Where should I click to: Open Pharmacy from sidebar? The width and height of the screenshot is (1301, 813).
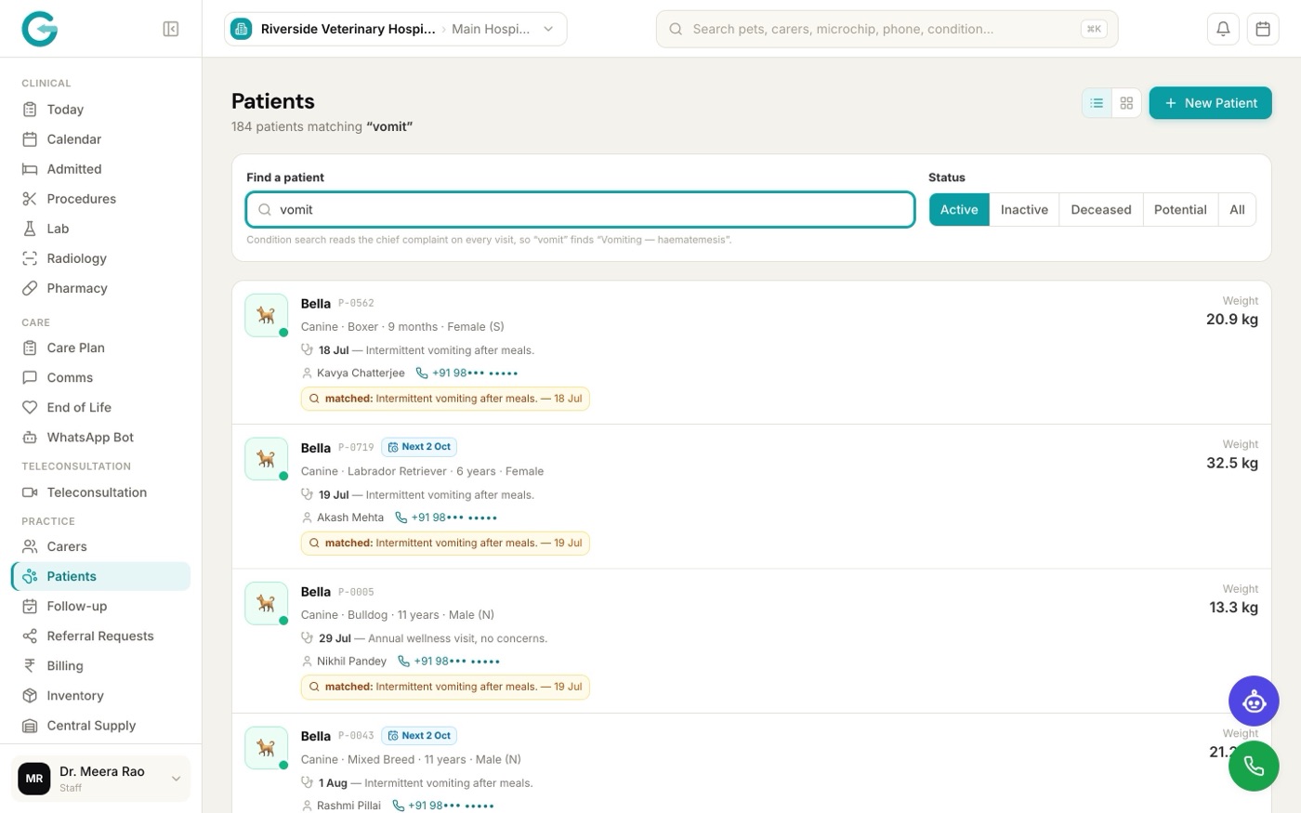coord(100,288)
